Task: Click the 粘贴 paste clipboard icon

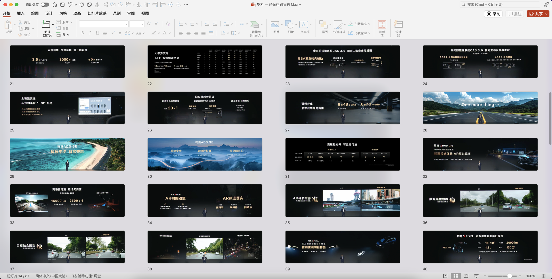Action: point(9,25)
